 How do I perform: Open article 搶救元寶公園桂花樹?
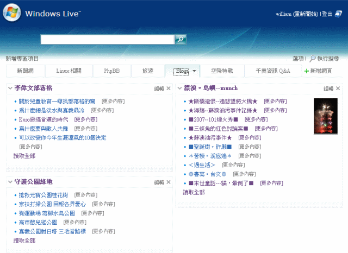(x=43, y=195)
